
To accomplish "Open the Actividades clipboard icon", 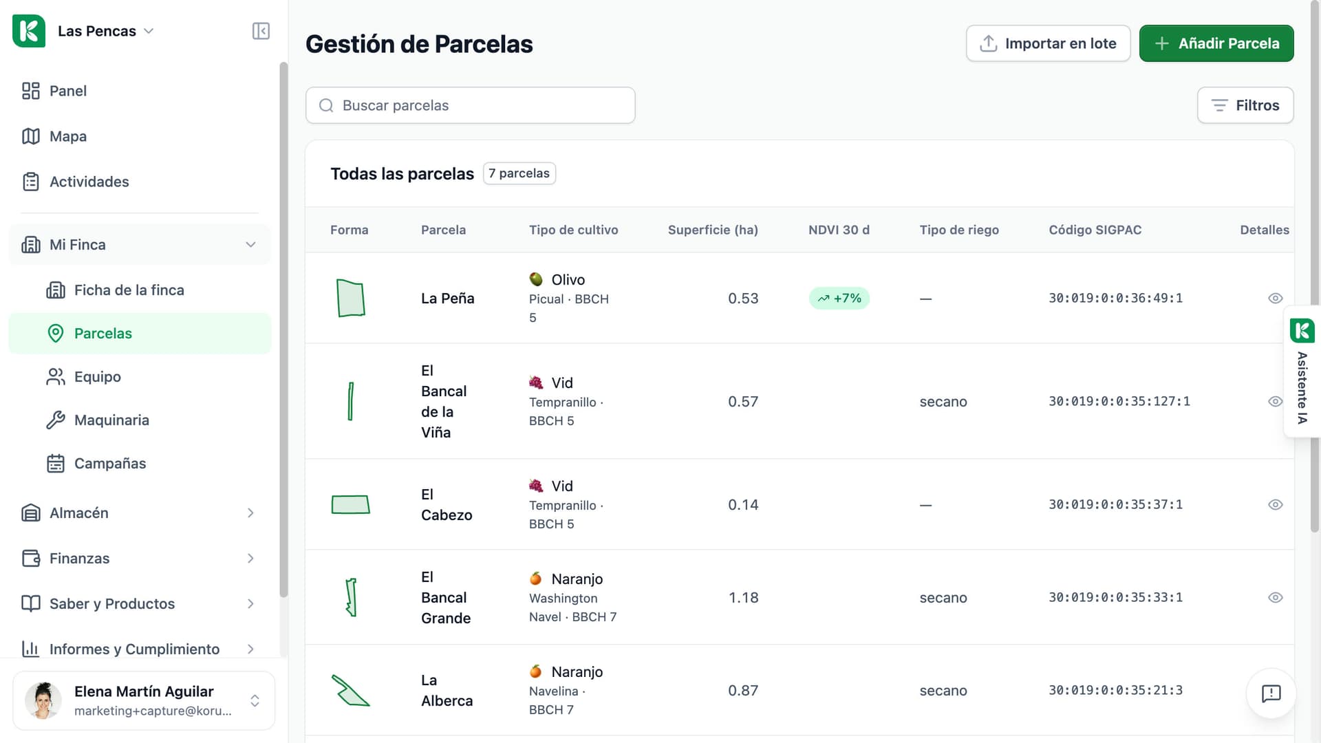I will pyautogui.click(x=31, y=182).
